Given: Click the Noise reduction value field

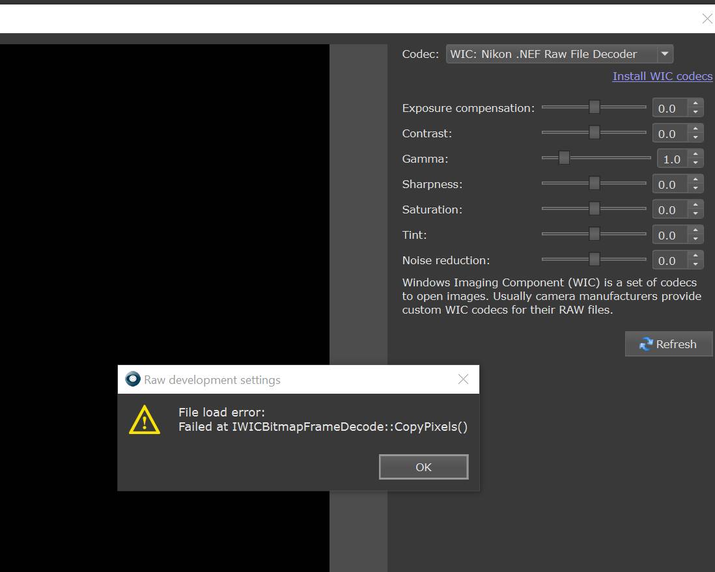Looking at the screenshot, I should pyautogui.click(x=670, y=260).
